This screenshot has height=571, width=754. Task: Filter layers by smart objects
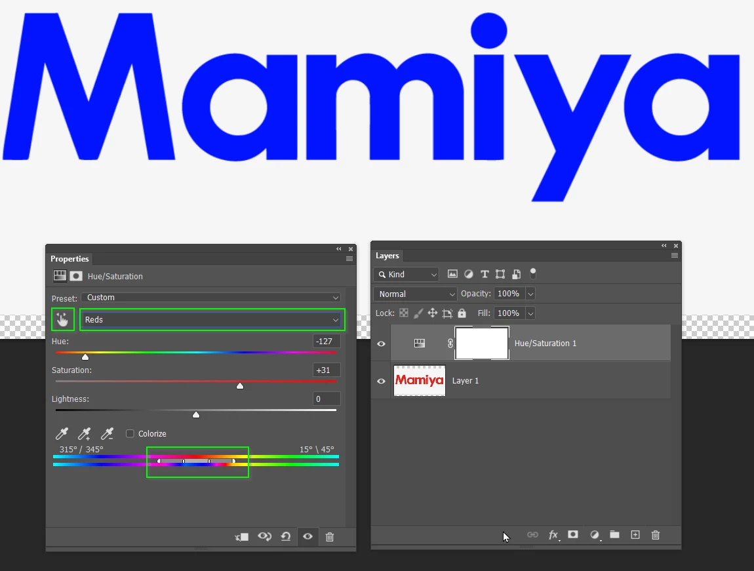click(516, 274)
